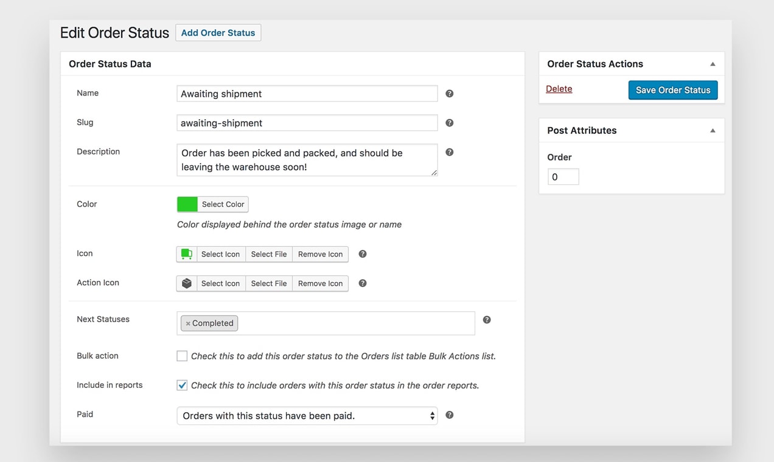Click the box Action Icon preview

pos(187,283)
